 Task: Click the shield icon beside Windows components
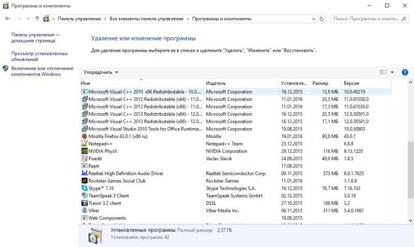pyautogui.click(x=6, y=68)
